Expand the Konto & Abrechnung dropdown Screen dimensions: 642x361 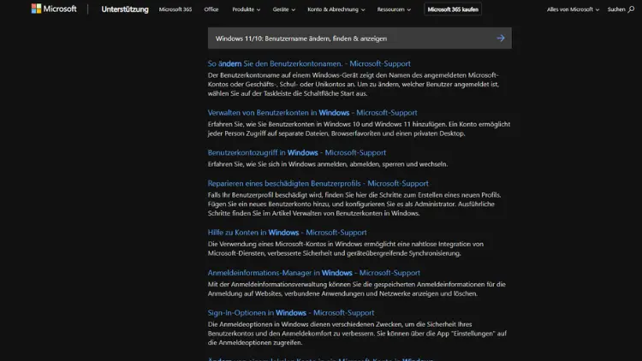(336, 9)
